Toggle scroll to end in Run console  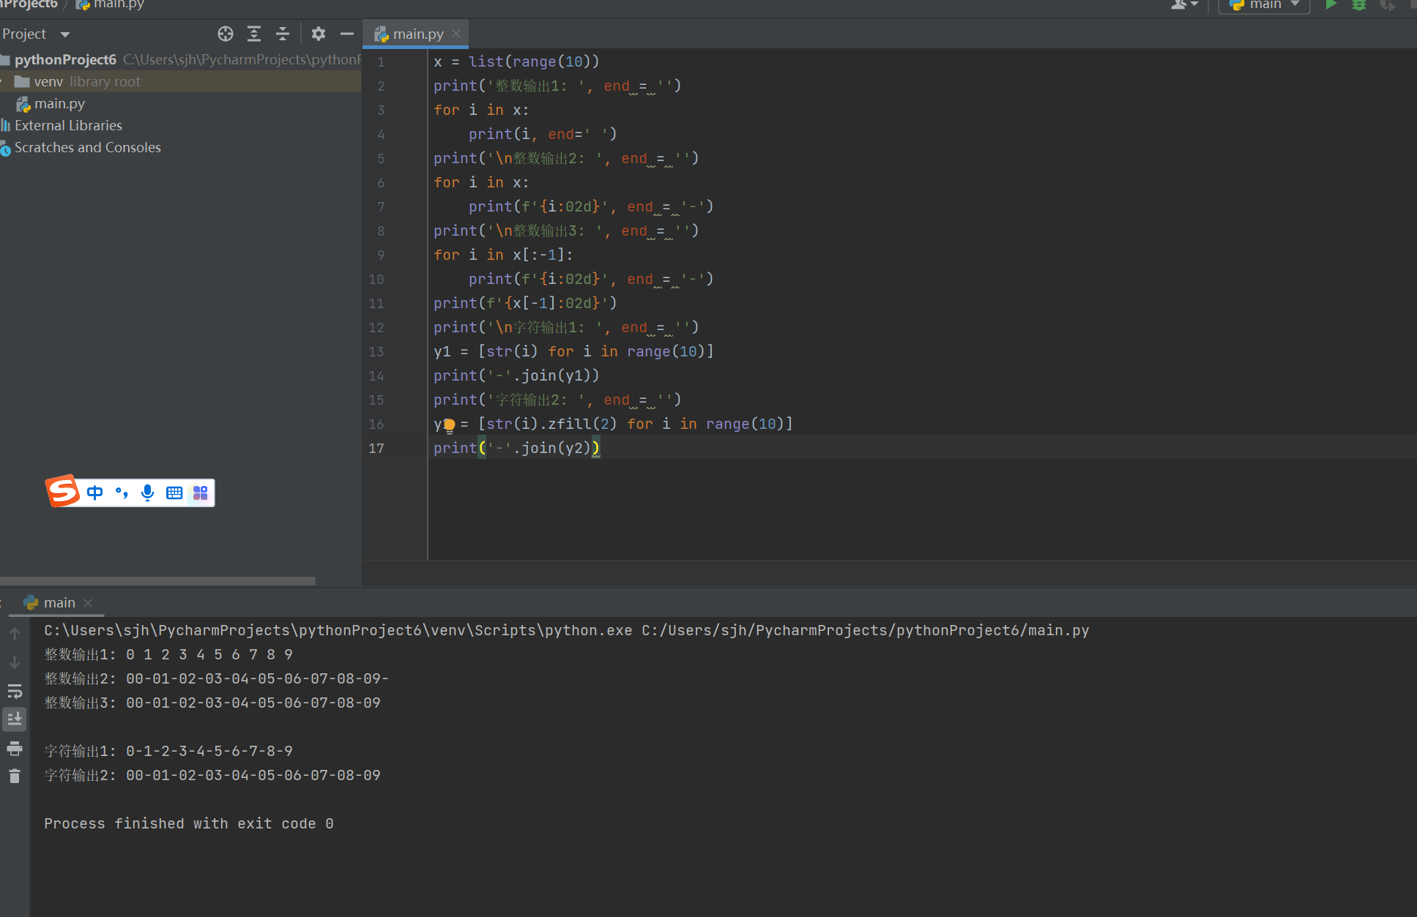coord(15,719)
